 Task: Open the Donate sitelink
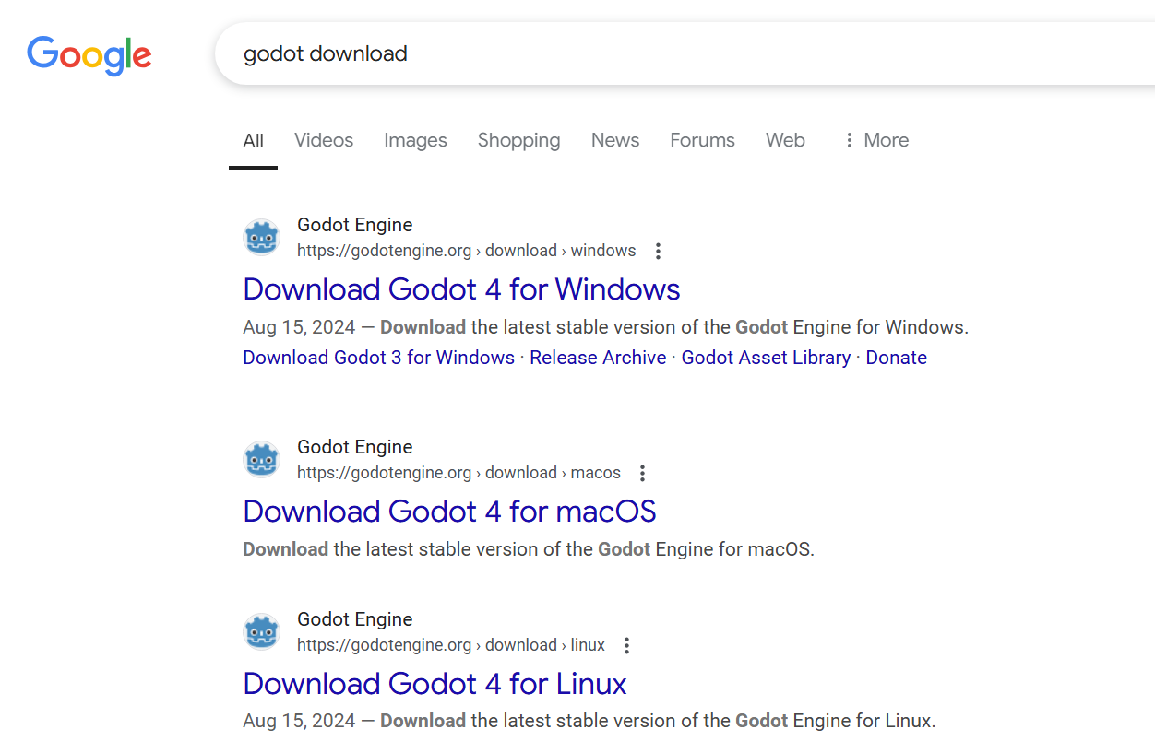[896, 358]
